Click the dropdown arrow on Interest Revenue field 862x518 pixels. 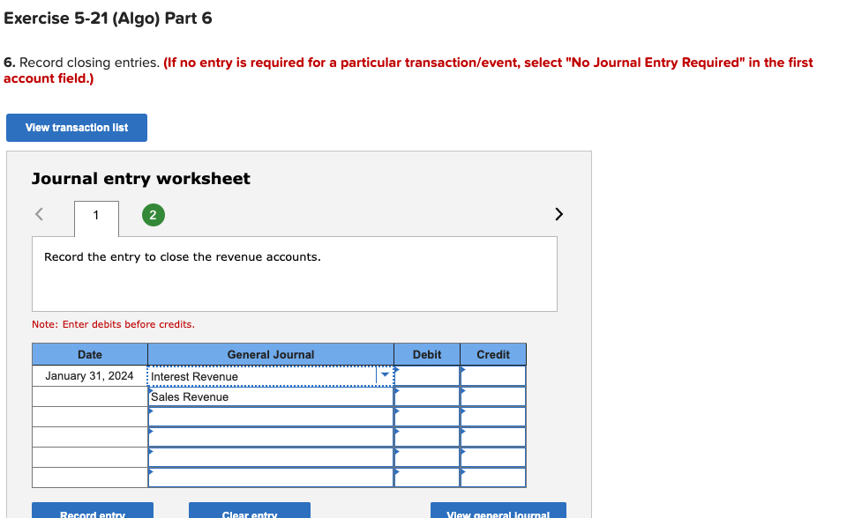coord(385,374)
